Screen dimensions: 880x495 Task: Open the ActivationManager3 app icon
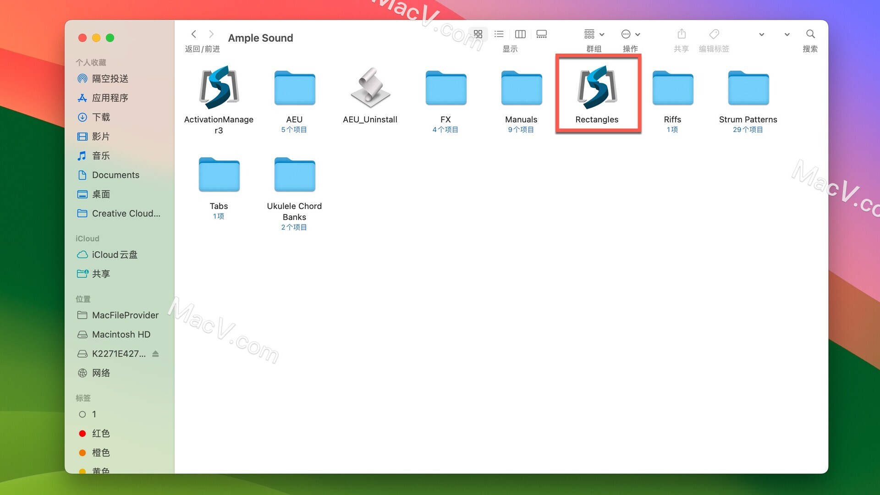[219, 87]
